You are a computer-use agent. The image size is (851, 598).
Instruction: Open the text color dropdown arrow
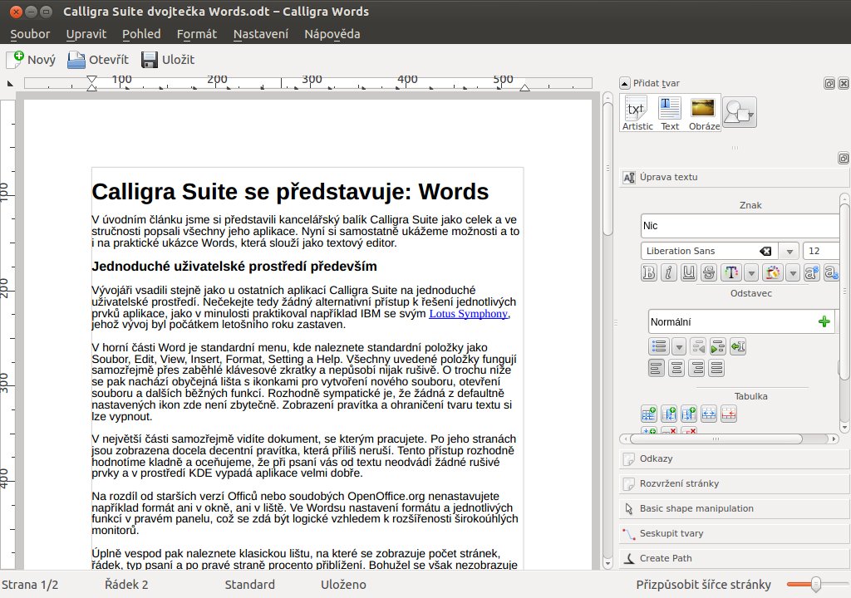(x=751, y=272)
